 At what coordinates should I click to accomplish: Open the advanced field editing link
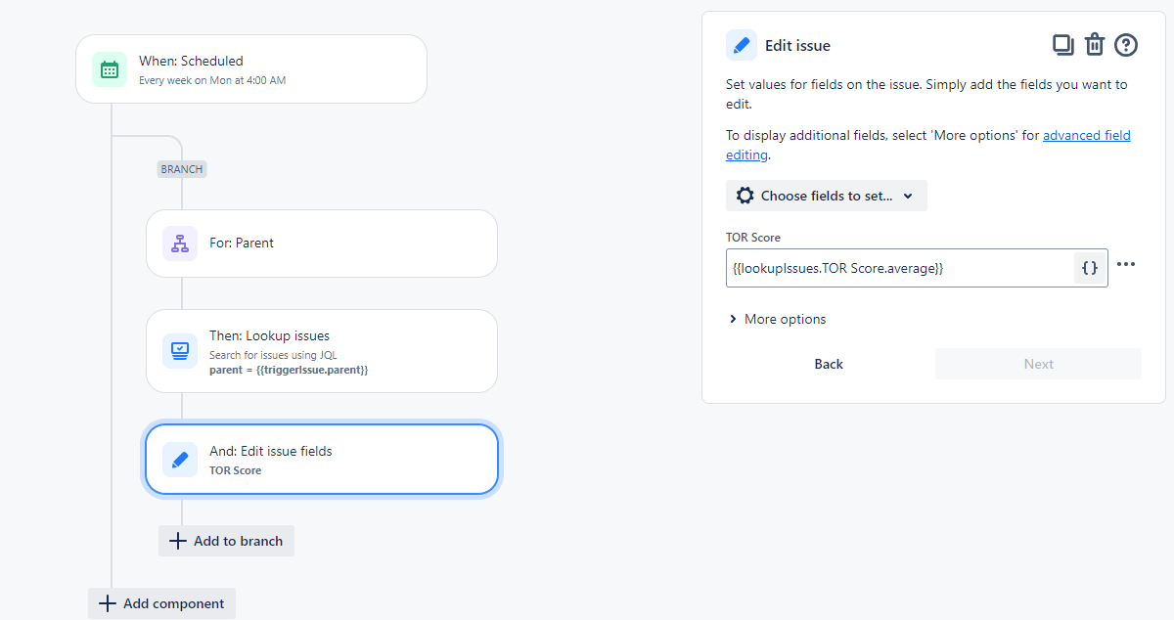928,145
